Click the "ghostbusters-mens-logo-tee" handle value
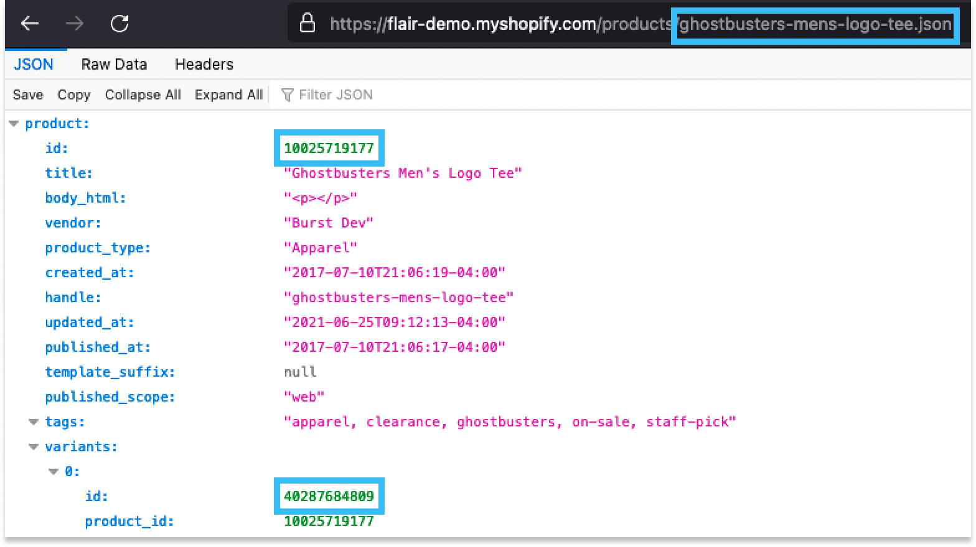The width and height of the screenshot is (976, 547). tap(399, 297)
